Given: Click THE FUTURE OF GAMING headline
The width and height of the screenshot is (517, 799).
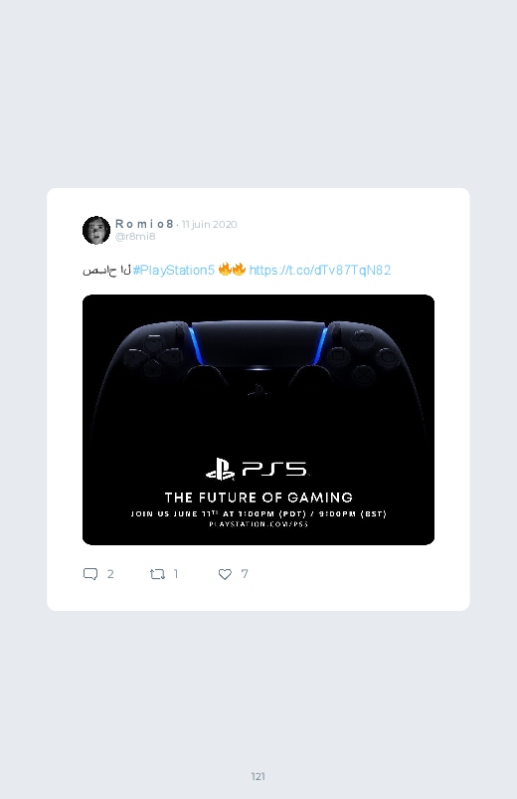Looking at the screenshot, I should coord(258,498).
